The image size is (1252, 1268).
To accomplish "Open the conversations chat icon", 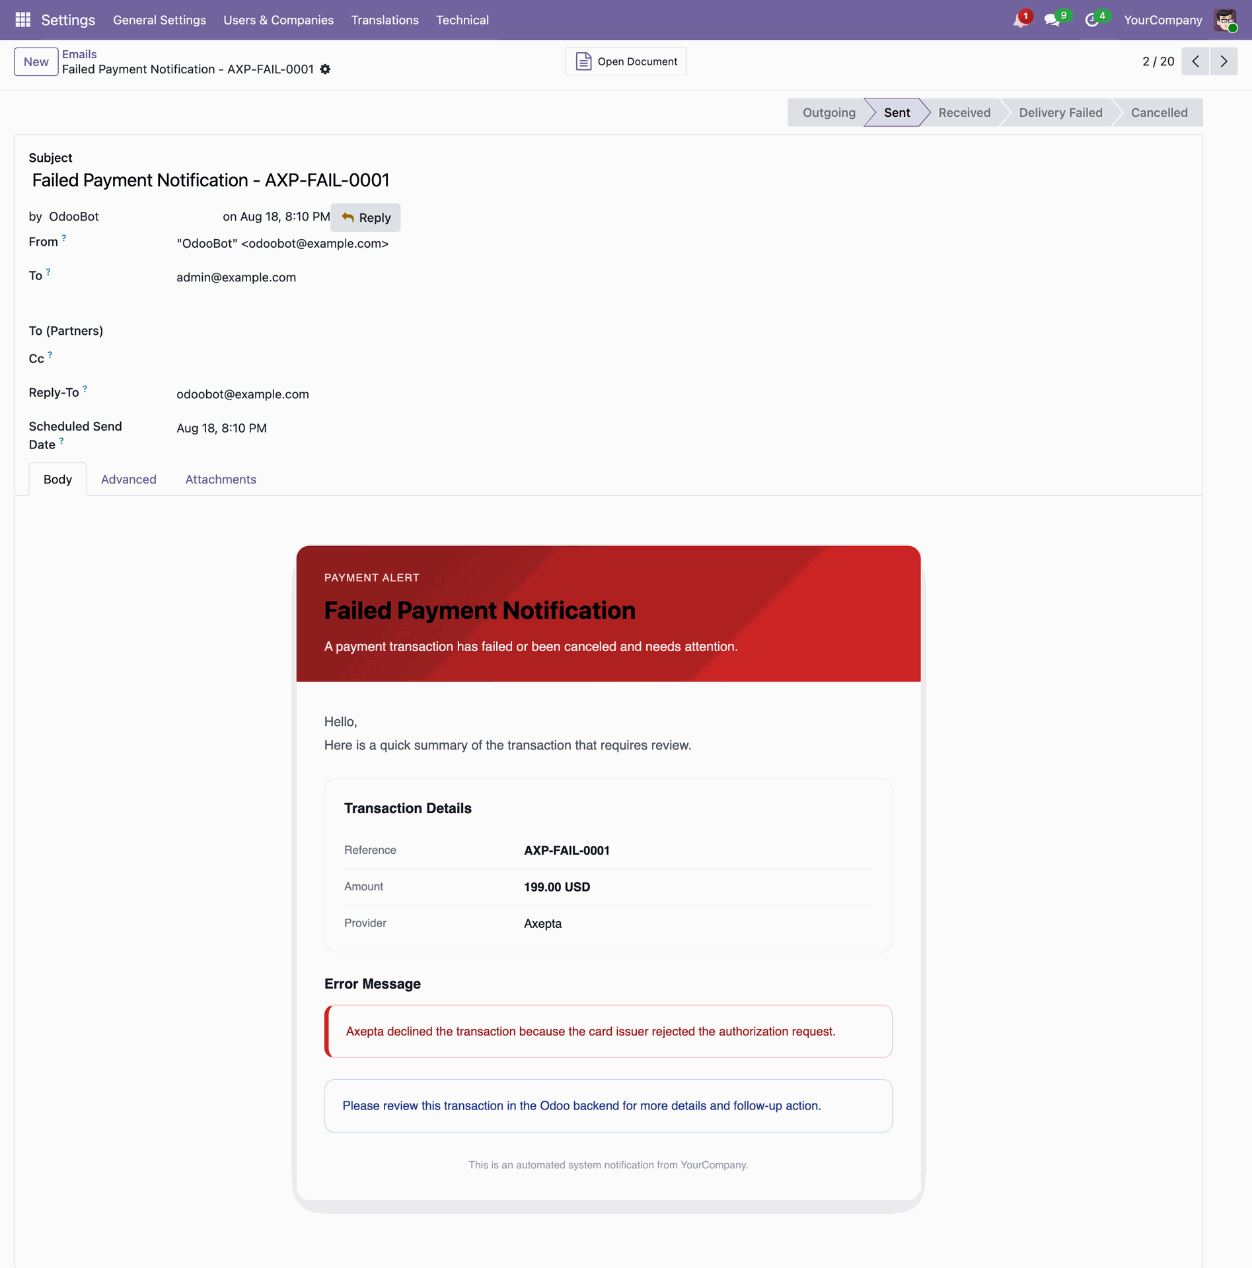I will [x=1053, y=20].
